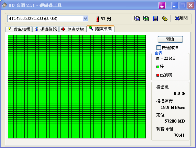The height and width of the screenshot is (148, 196).
Task: Click the green 好 legend swatch
Action: point(158,67)
